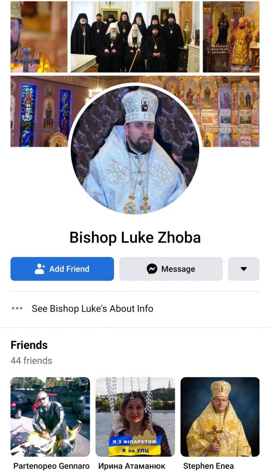Open See Bishop Luke's About Info
Viewport: 270px width, 474px height.
(x=92, y=309)
